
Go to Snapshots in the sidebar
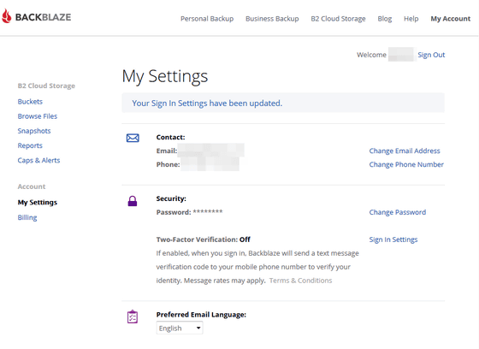[34, 131]
